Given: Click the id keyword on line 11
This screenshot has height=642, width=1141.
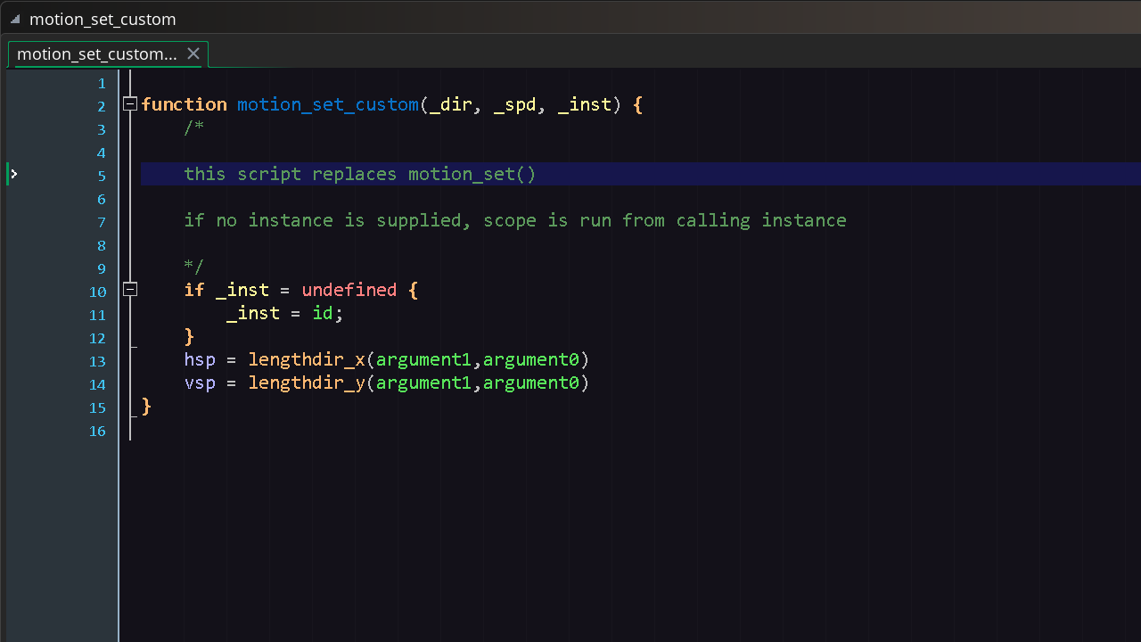Looking at the screenshot, I should pos(323,313).
